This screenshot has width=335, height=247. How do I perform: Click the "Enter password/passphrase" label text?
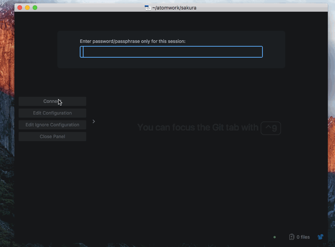133,41
